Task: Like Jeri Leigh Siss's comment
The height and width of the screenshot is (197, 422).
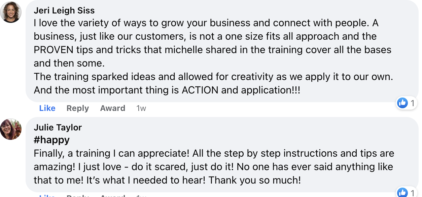Action: pyautogui.click(x=47, y=108)
